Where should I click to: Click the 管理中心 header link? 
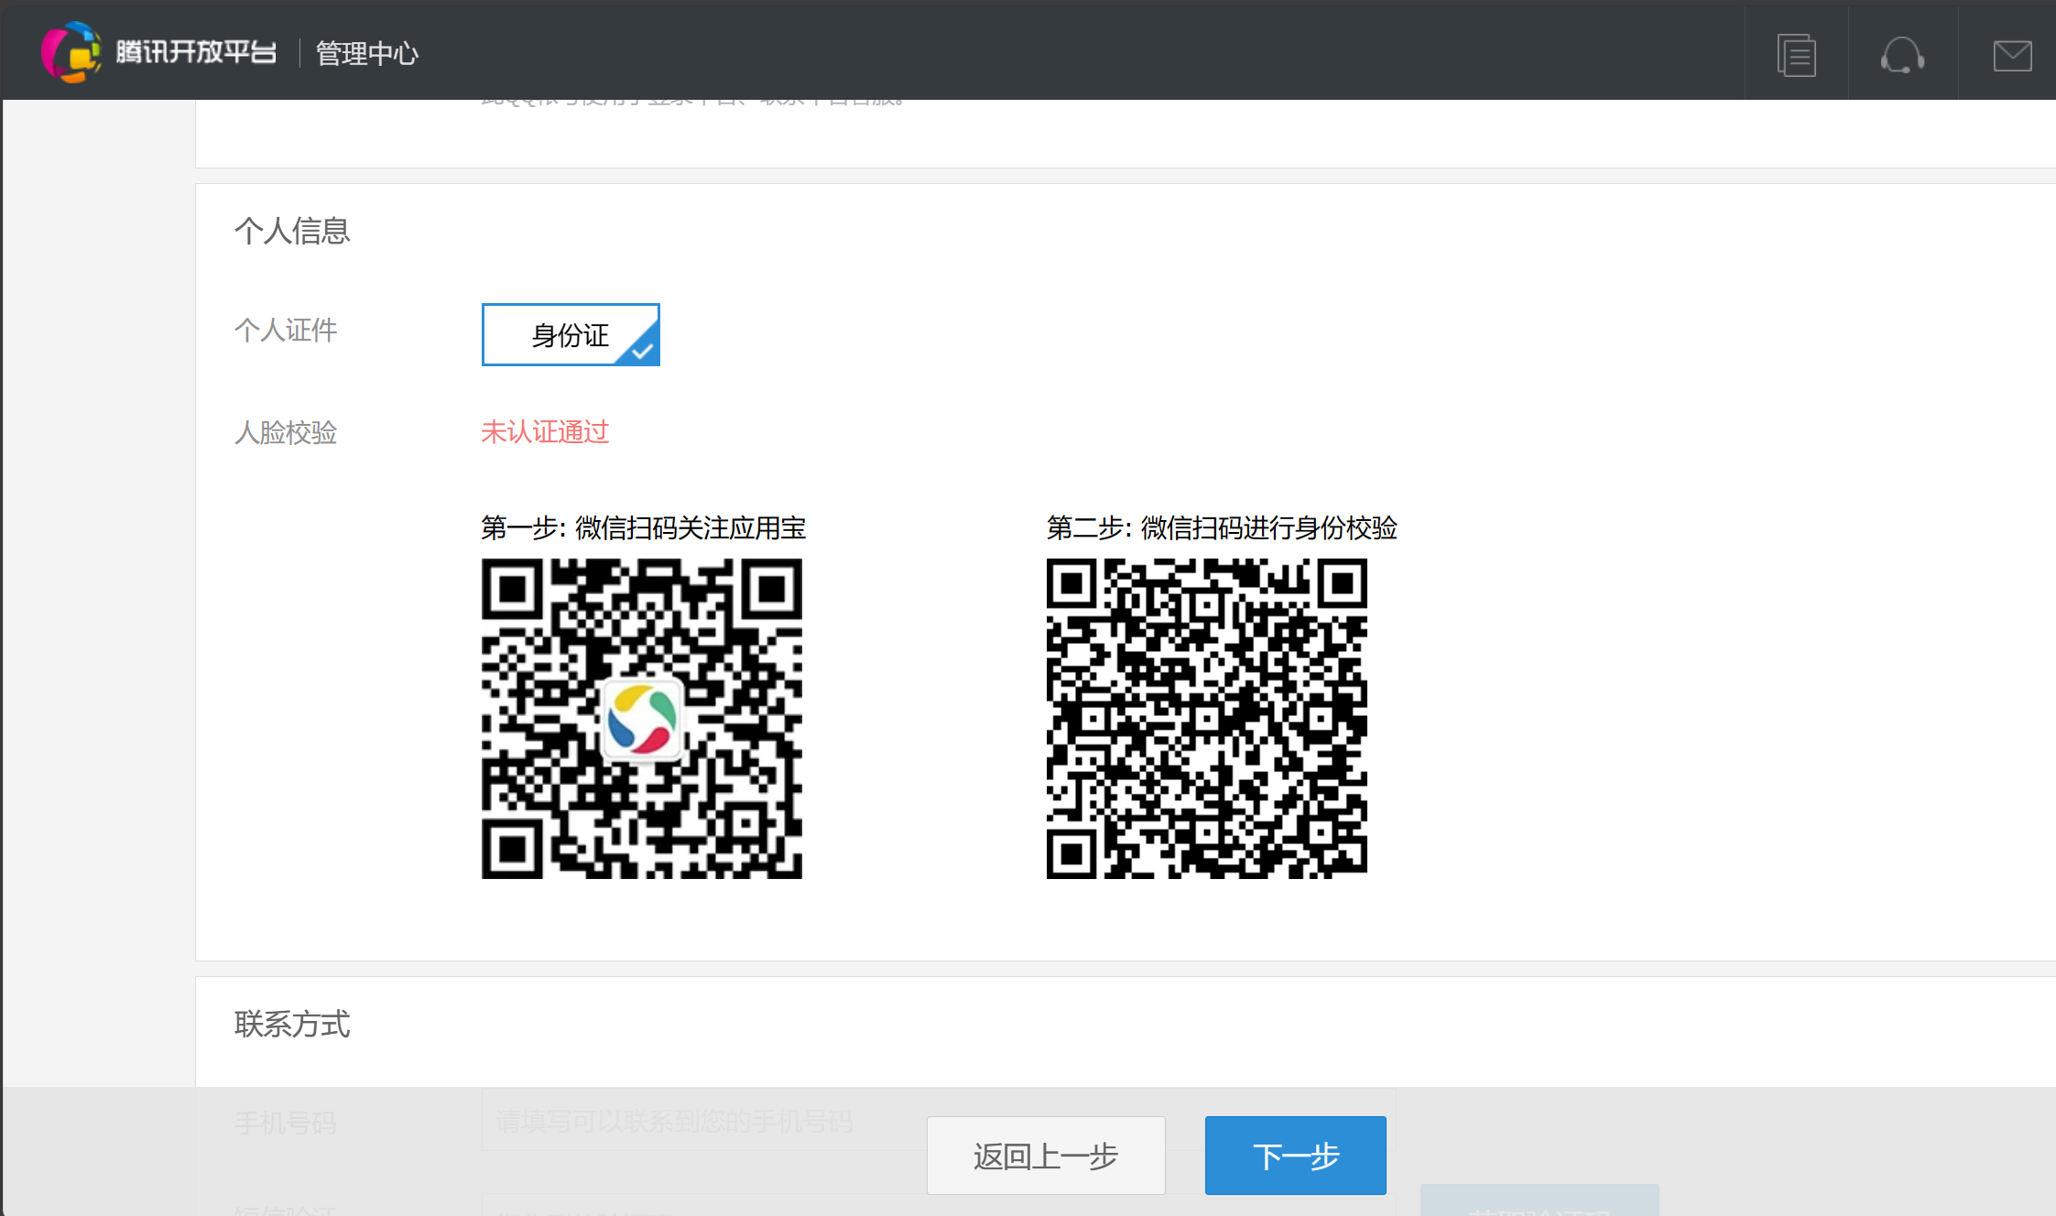(x=366, y=53)
